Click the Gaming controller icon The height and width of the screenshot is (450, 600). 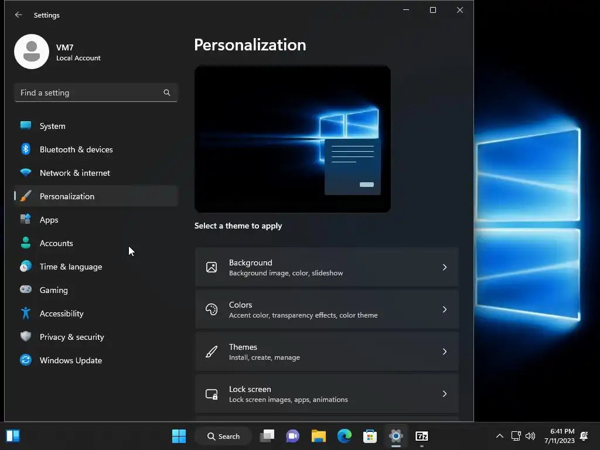[26, 289]
